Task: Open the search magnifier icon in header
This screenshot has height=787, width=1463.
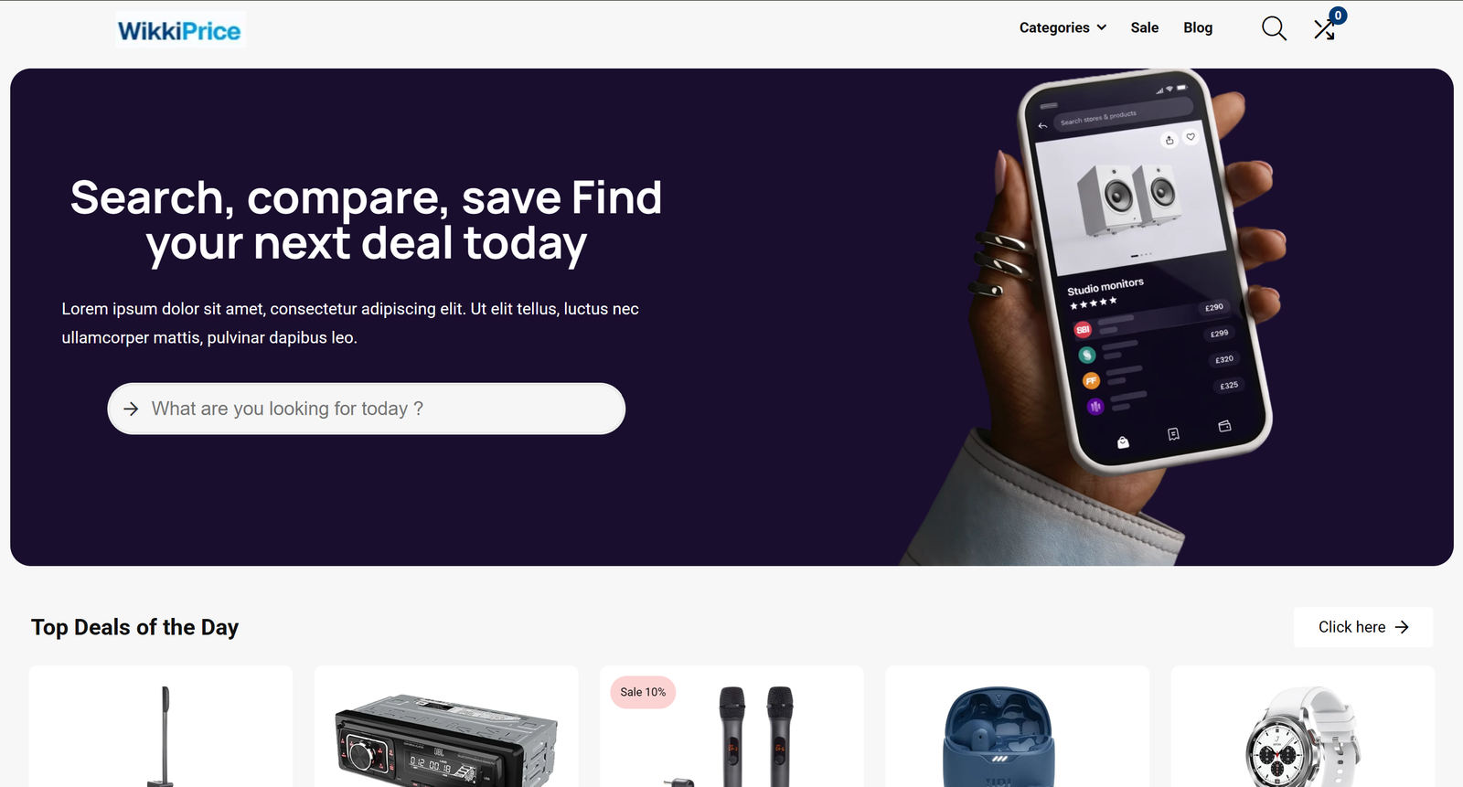Action: pos(1274,28)
